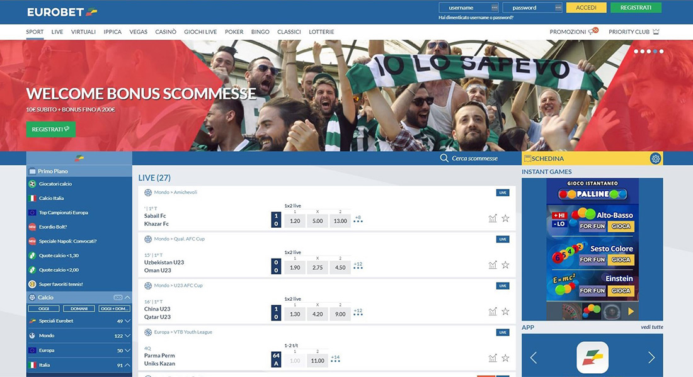Collapse the Calcio section
The width and height of the screenshot is (693, 377).
click(127, 298)
